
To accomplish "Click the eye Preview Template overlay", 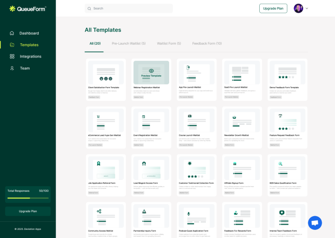I will point(151,72).
